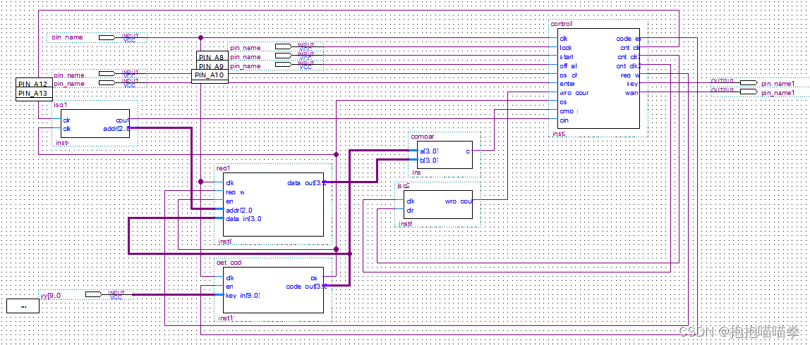Click the PIN_A8 location label
This screenshot has height=345, width=810.
pyautogui.click(x=211, y=57)
